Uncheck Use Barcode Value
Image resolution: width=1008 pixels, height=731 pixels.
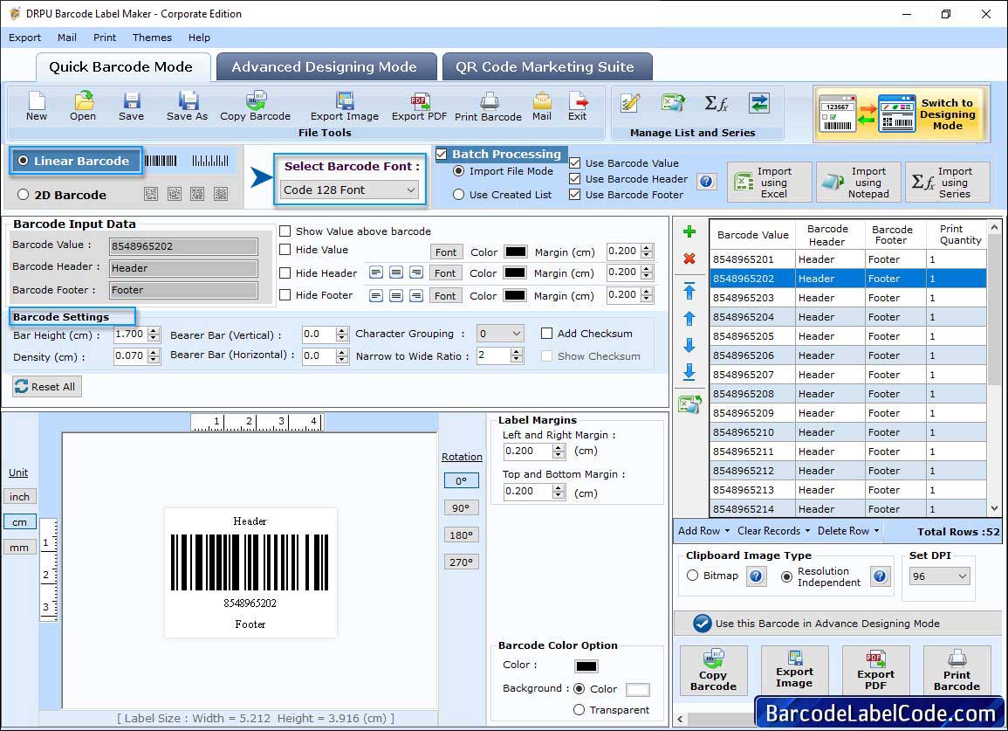pyautogui.click(x=575, y=162)
